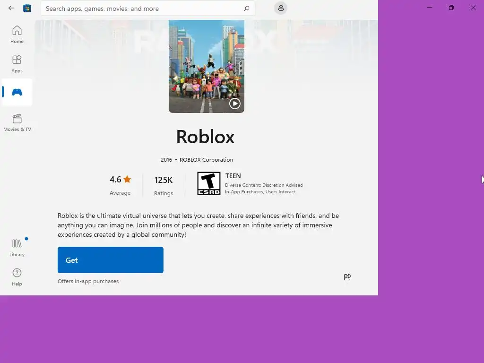The image size is (484, 363).
Task: Click the ROBLOX Corporation publisher link
Action: point(206,160)
